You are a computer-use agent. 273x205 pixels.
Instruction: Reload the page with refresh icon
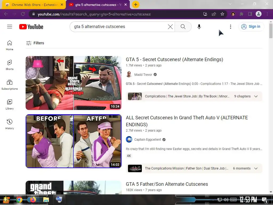coord(23,14)
